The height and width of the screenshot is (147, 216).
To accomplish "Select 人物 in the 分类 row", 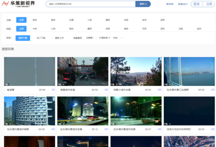I will [90, 20].
